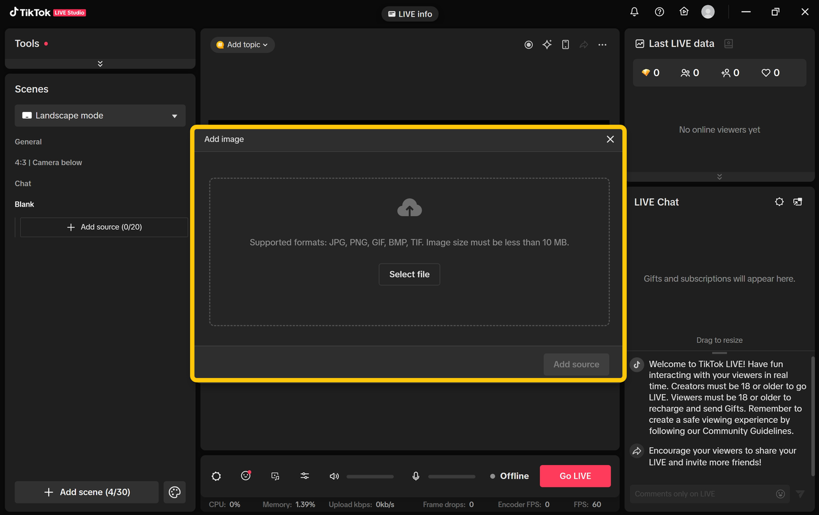Open the notifications bell

(634, 12)
